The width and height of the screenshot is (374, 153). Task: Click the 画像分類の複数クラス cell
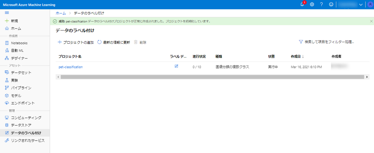click(x=232, y=67)
